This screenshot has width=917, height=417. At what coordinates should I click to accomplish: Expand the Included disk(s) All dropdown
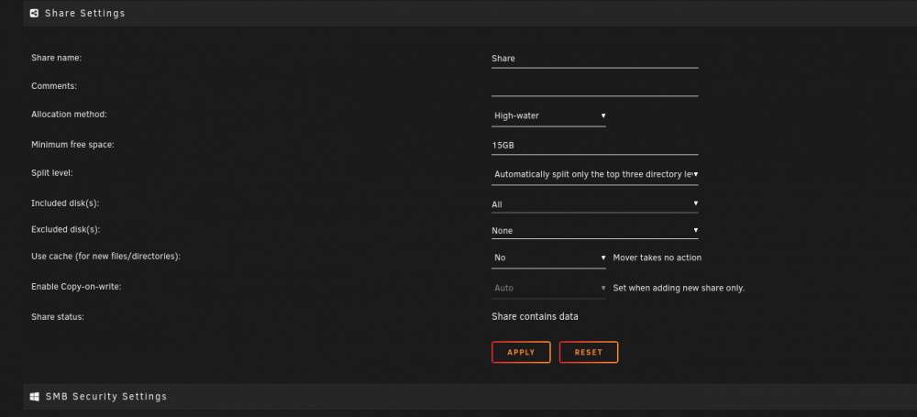595,204
